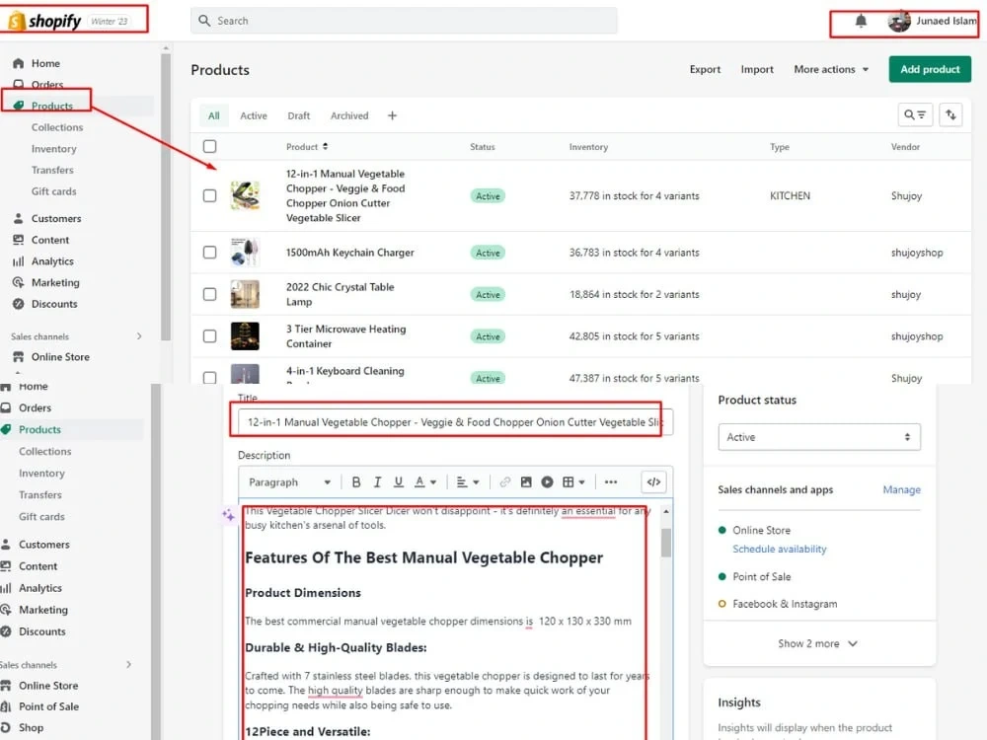The height and width of the screenshot is (740, 987).
Task: Open Collections in upper sidebar
Action: pos(57,127)
